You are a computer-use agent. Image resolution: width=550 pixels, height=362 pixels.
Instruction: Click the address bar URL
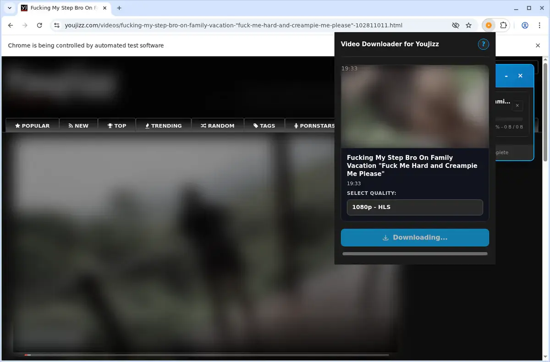click(233, 26)
